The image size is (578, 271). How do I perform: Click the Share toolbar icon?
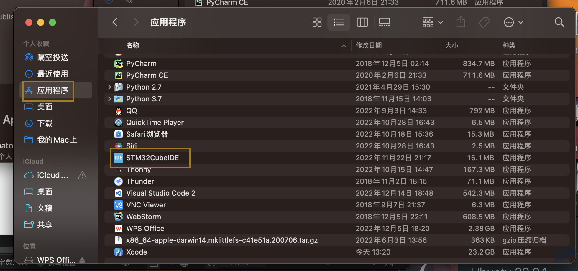point(461,22)
